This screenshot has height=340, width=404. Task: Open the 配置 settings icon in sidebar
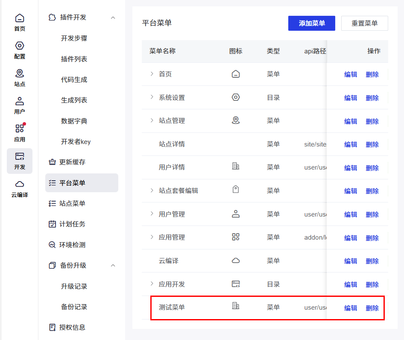pyautogui.click(x=20, y=46)
